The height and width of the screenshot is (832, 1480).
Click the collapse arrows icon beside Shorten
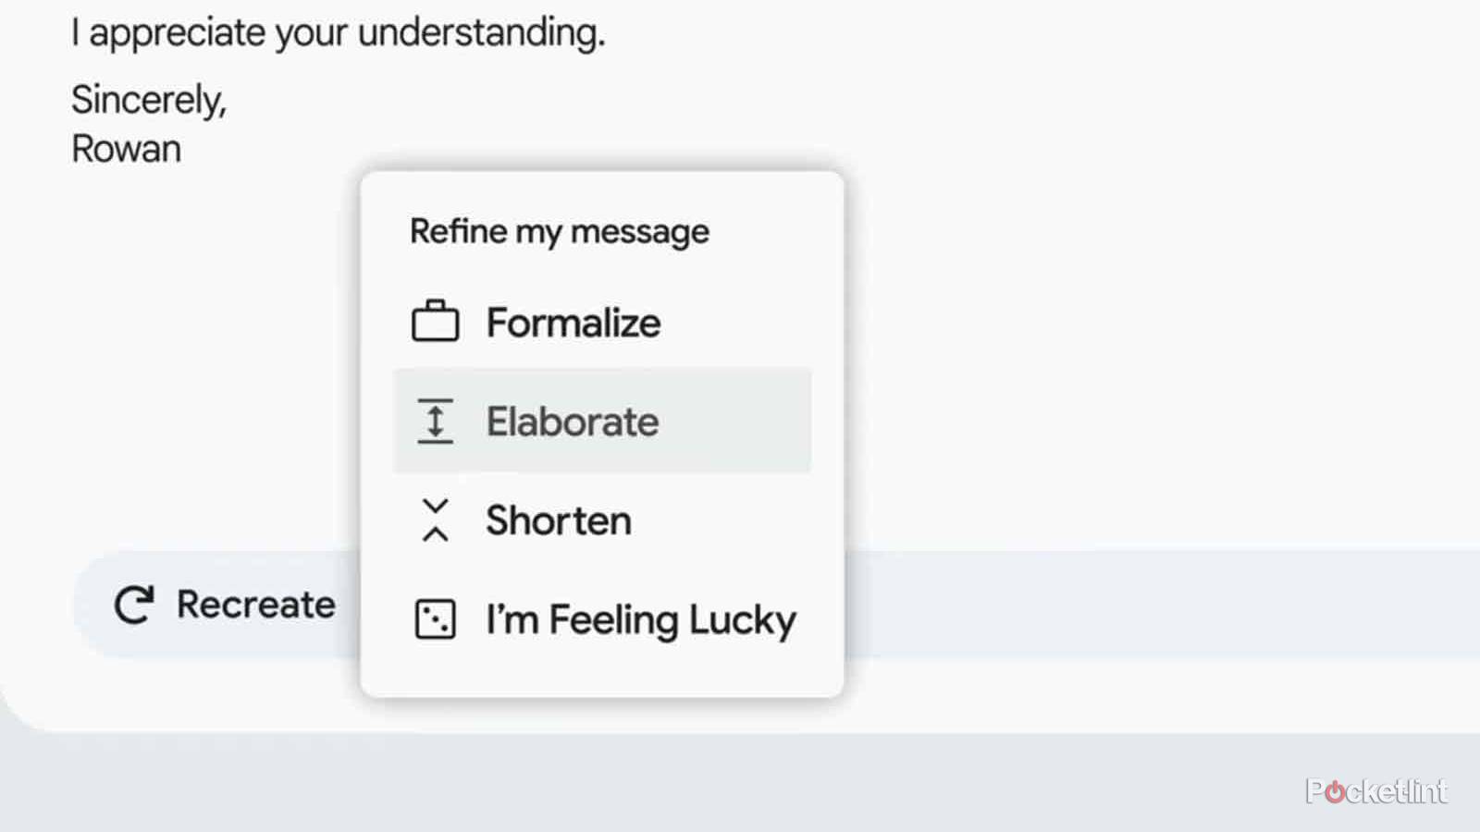click(435, 520)
